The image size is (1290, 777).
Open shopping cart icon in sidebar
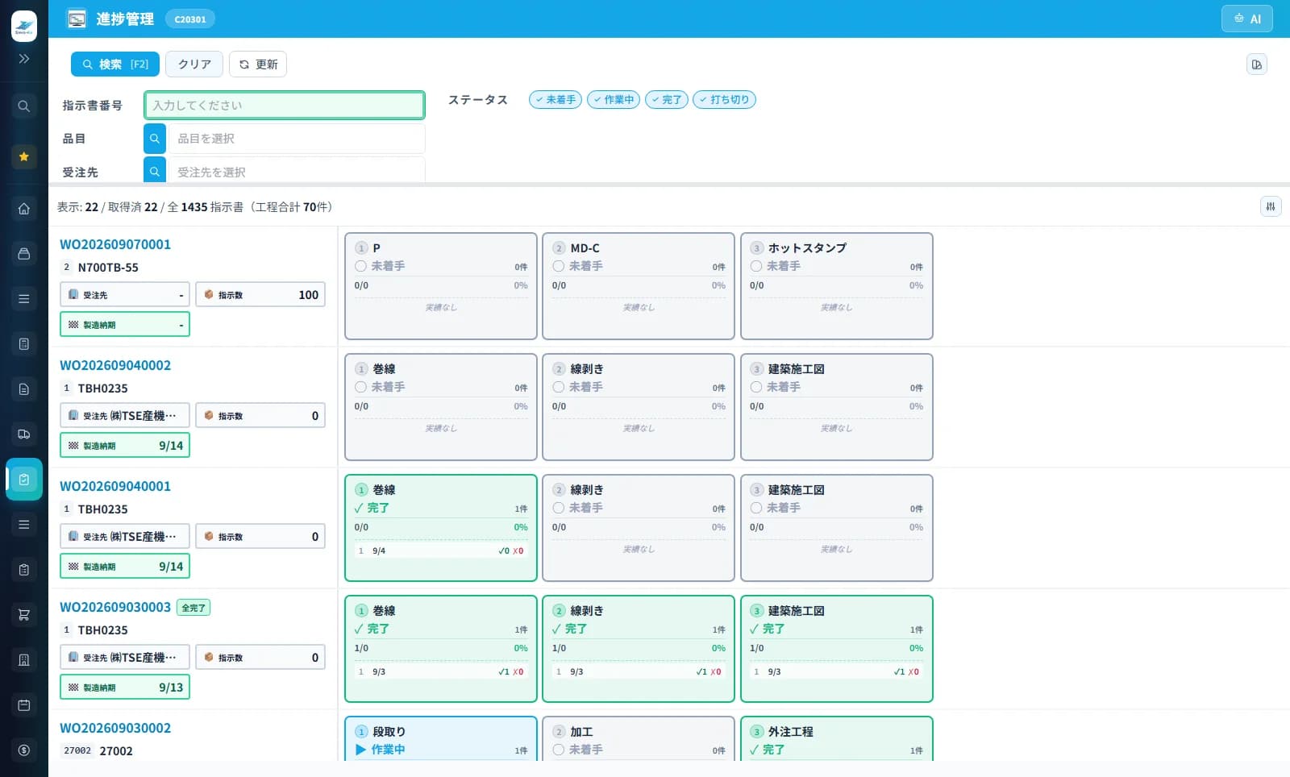(x=24, y=615)
